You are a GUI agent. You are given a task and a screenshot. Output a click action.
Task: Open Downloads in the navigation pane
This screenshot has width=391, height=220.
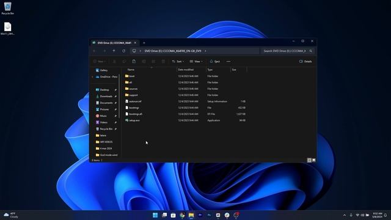pyautogui.click(x=104, y=97)
